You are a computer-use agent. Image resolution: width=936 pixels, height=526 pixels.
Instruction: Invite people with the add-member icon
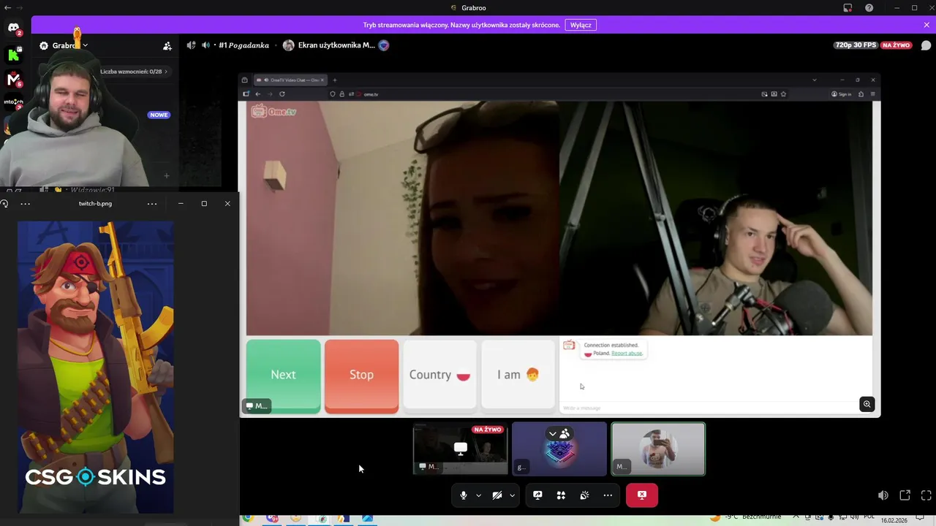pyautogui.click(x=167, y=45)
